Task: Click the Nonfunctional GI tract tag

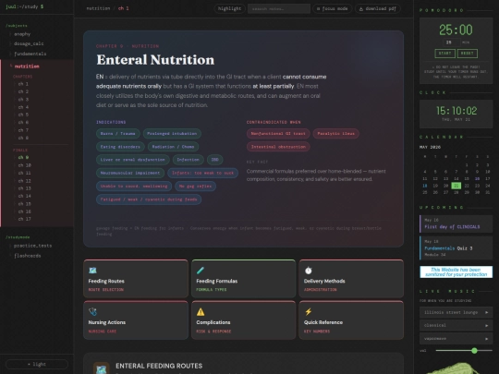Action: (x=278, y=134)
